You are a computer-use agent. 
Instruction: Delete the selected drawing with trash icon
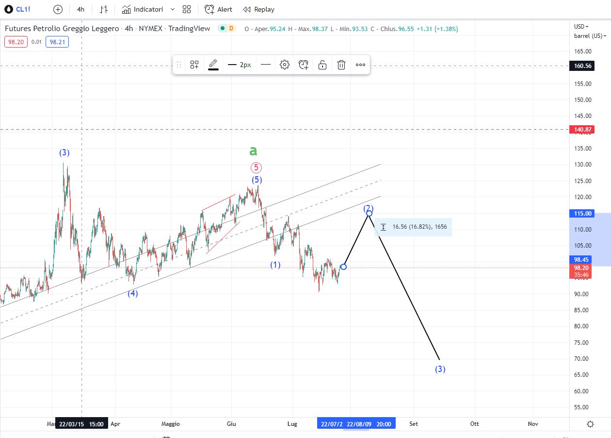tap(341, 65)
